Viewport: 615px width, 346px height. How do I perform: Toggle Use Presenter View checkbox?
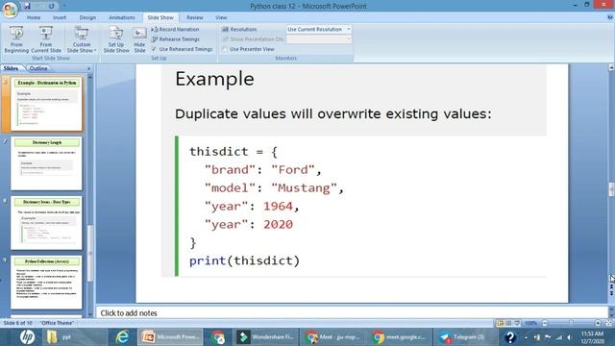(x=225, y=49)
